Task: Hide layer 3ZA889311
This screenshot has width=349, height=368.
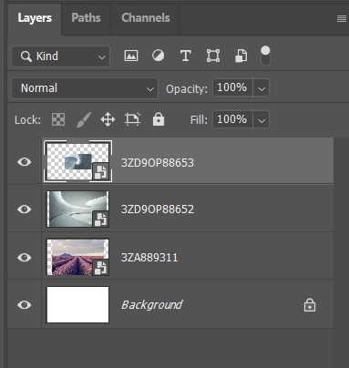Action: [x=25, y=258]
